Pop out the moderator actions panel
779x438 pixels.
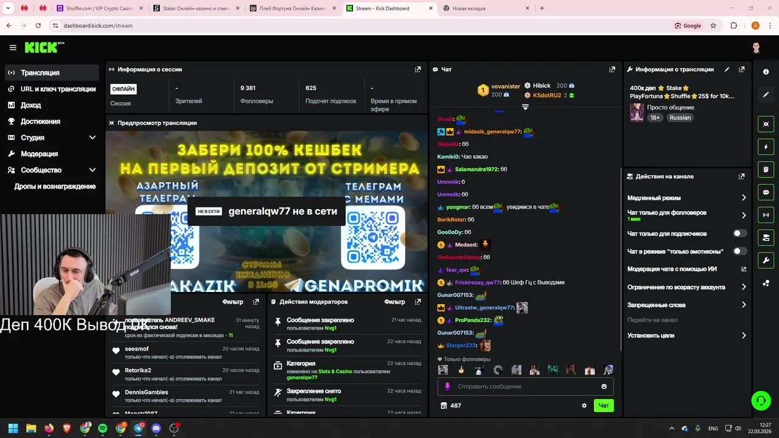coord(417,302)
